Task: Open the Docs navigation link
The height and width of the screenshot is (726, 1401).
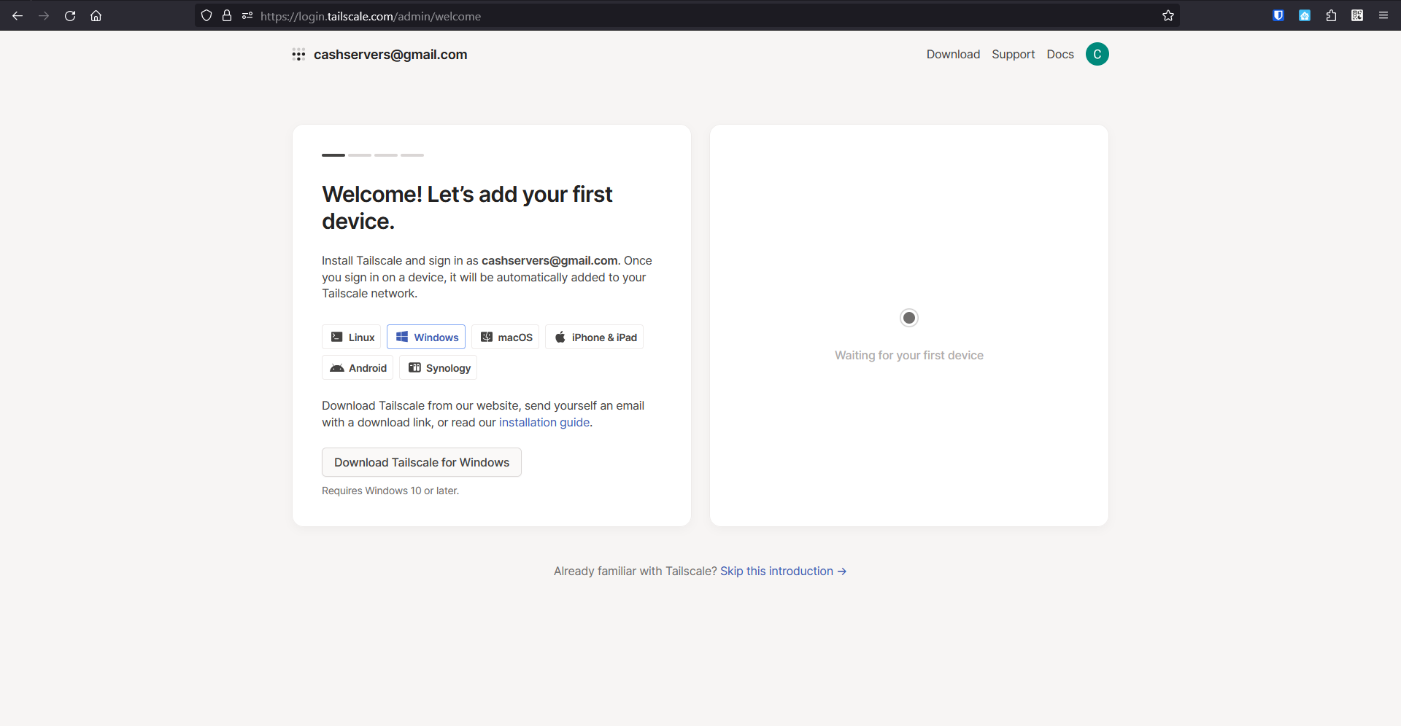Action: tap(1060, 55)
